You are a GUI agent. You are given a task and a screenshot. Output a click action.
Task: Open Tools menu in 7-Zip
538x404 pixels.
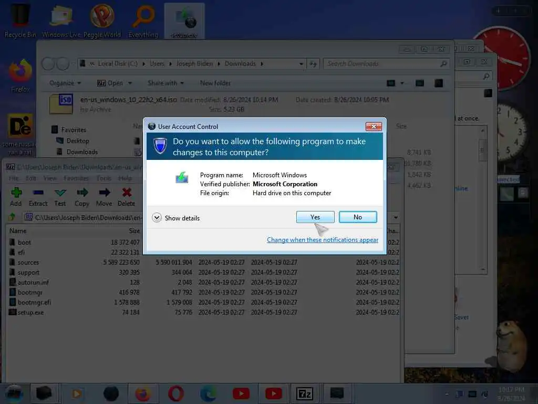tap(104, 178)
